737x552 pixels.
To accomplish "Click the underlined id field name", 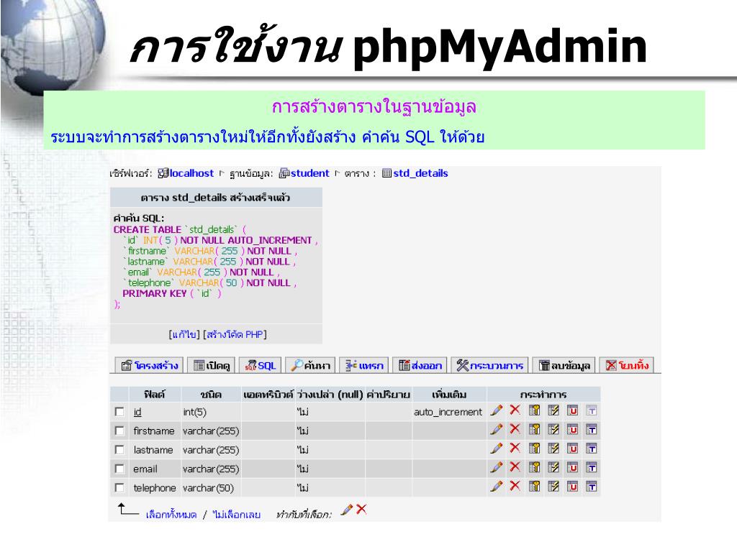I will tap(137, 412).
